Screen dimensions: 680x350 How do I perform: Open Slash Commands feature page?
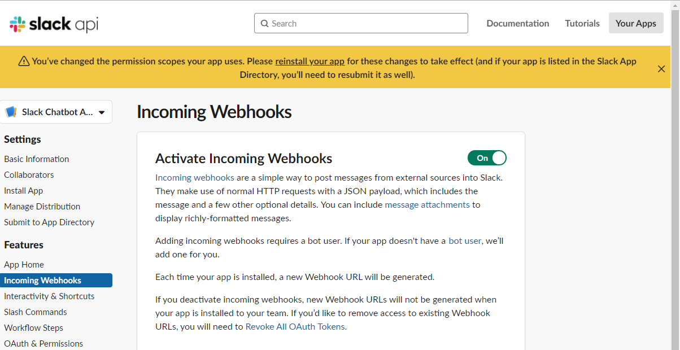[36, 312]
